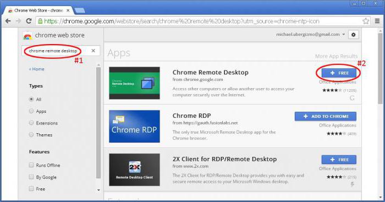Viewport: 385px width, 202px height.
Task: Open web store settings gear
Action: [353, 35]
